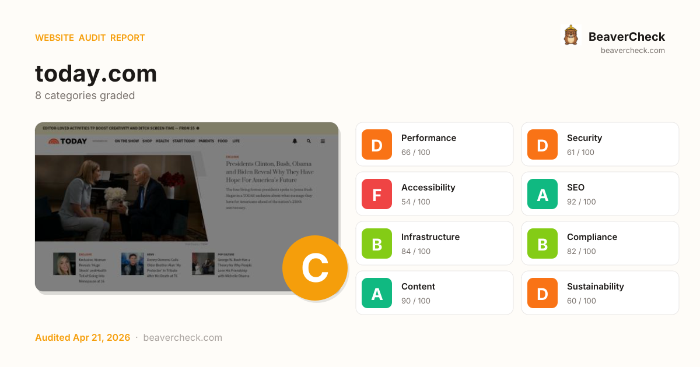Screen dimensions: 700x367
Task: Select the Security 61 / 100 score text
Action: click(x=580, y=153)
